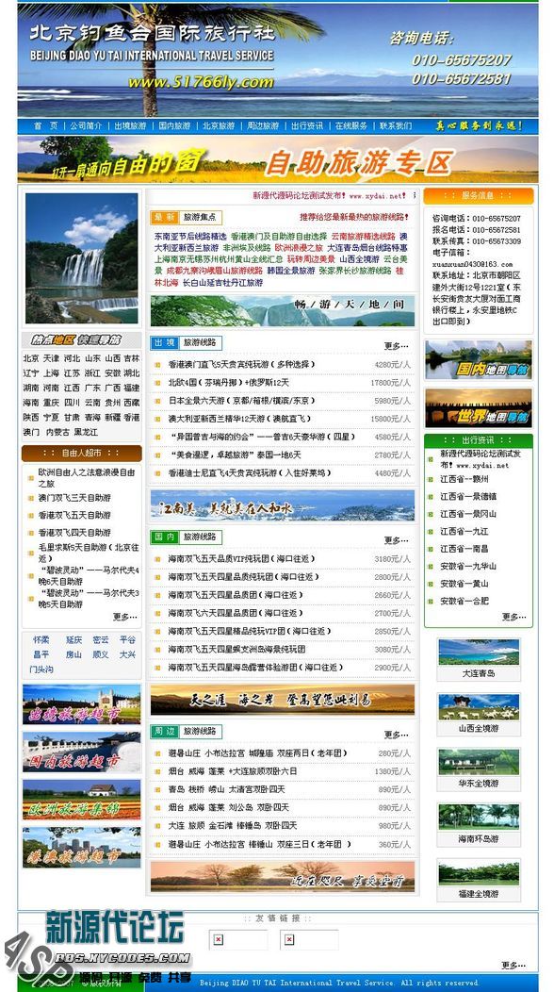
Task: Open the 港澳旅游超市 picture banner
Action: (82, 847)
